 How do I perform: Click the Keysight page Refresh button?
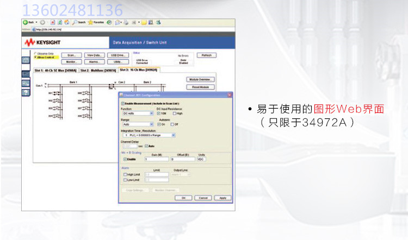207,55
